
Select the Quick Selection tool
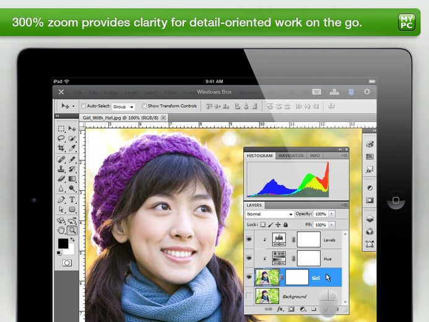point(72,139)
